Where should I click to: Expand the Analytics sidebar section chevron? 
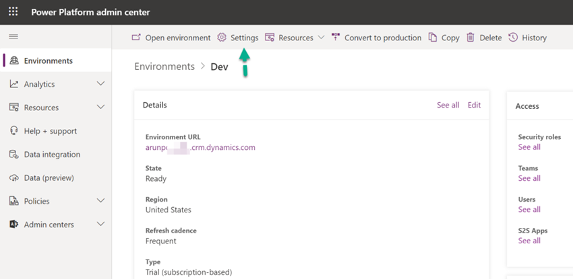101,84
